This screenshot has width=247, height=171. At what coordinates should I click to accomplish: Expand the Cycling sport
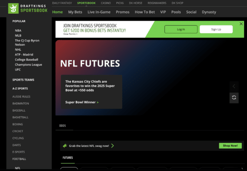[x=18, y=138]
